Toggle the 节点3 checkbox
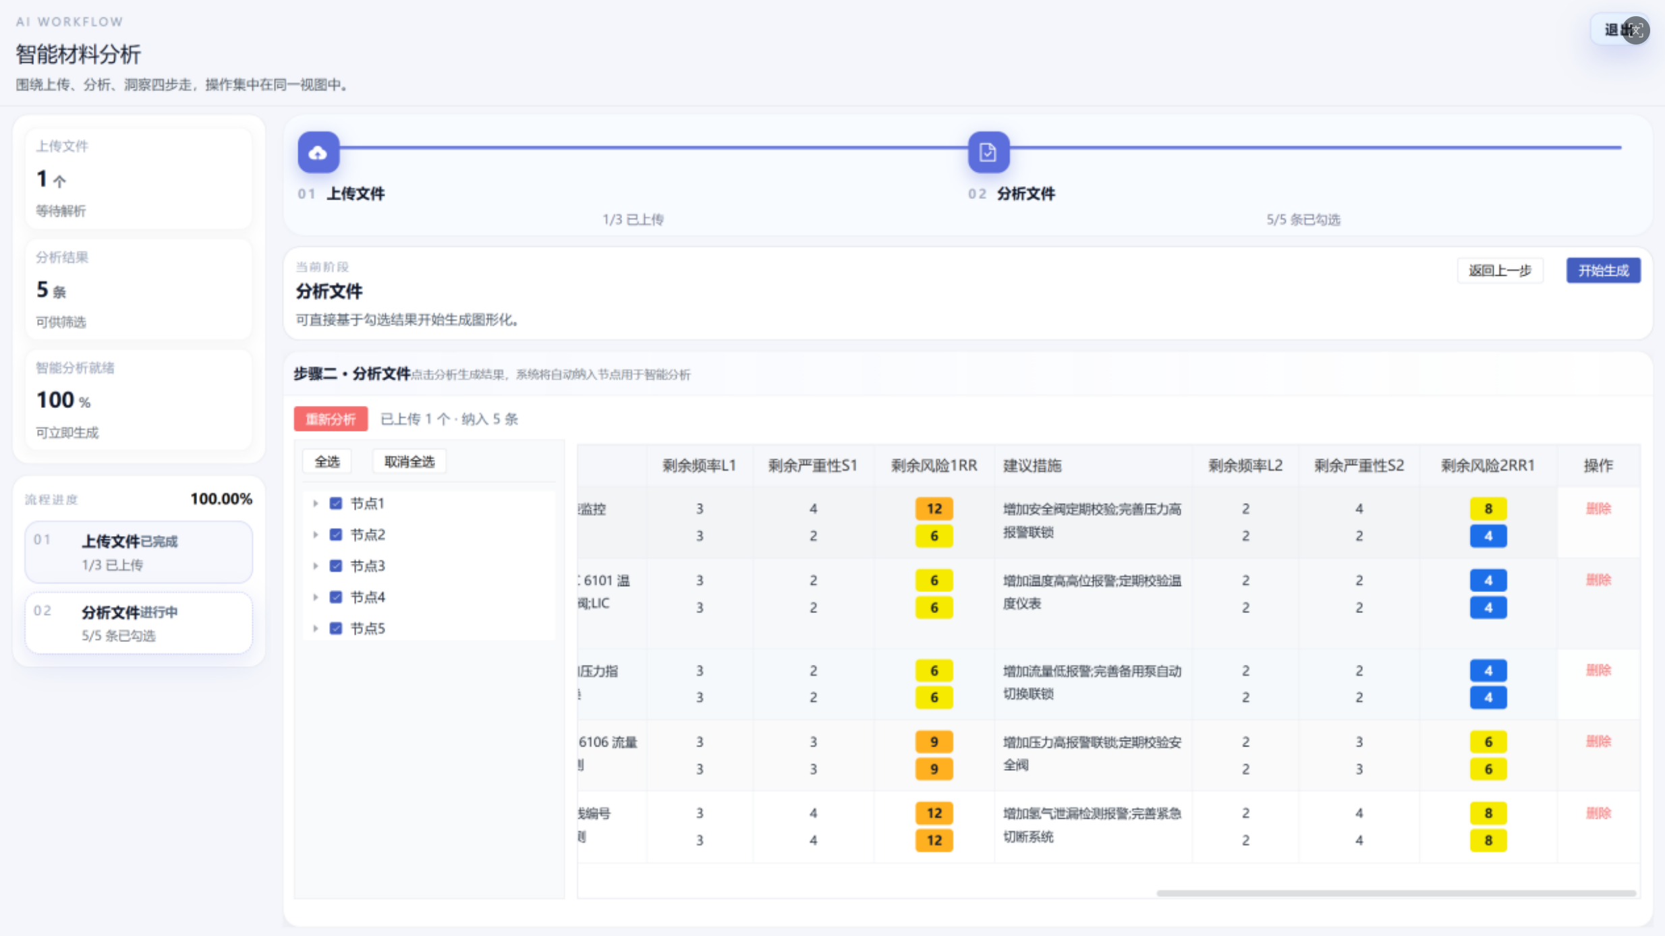Image resolution: width=1665 pixels, height=936 pixels. [336, 566]
